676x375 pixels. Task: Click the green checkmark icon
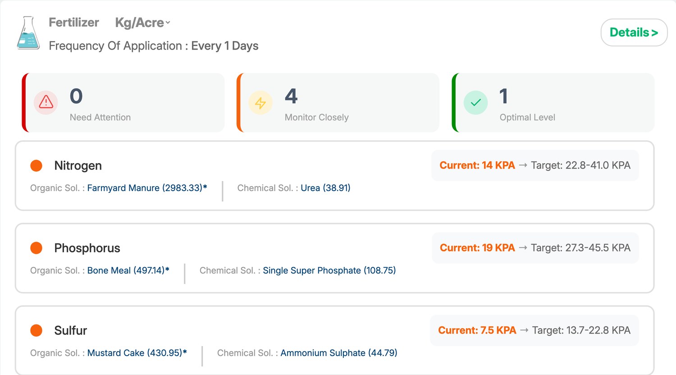[x=476, y=103]
